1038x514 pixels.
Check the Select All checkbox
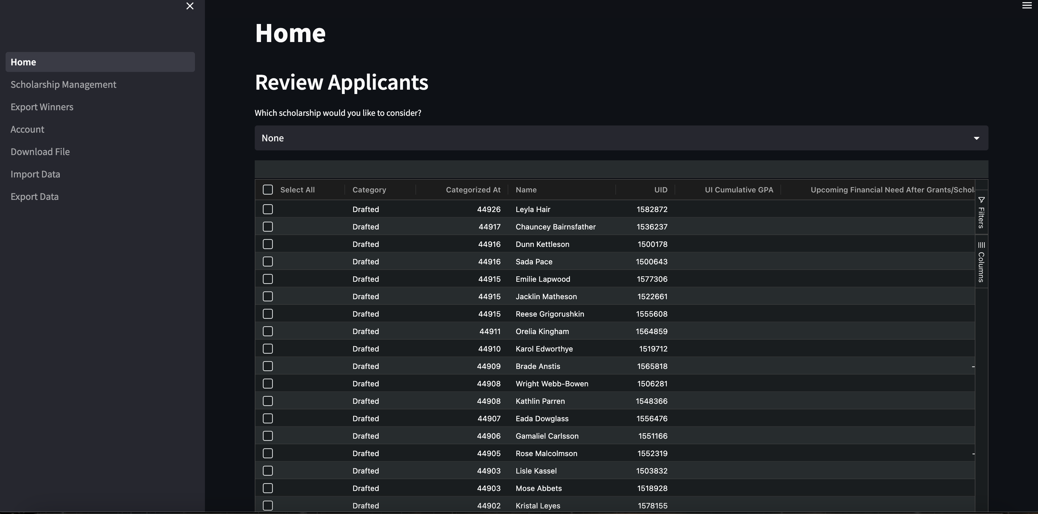pos(268,190)
